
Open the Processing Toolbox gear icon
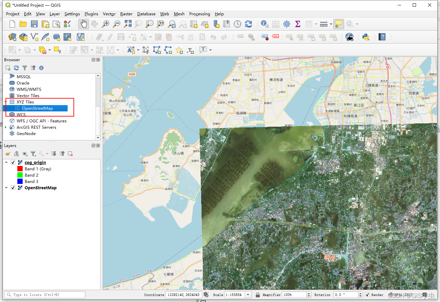click(287, 24)
